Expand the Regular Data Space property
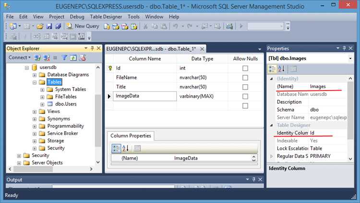The width and height of the screenshot is (360, 203). click(272, 156)
